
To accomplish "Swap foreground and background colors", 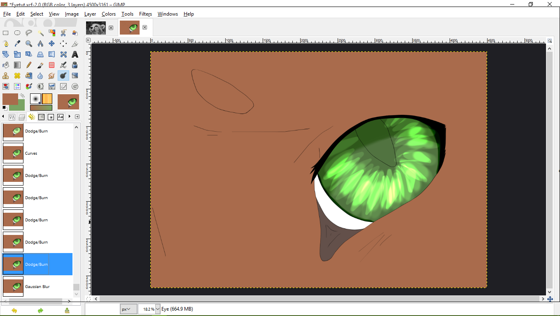I will pyautogui.click(x=22, y=96).
